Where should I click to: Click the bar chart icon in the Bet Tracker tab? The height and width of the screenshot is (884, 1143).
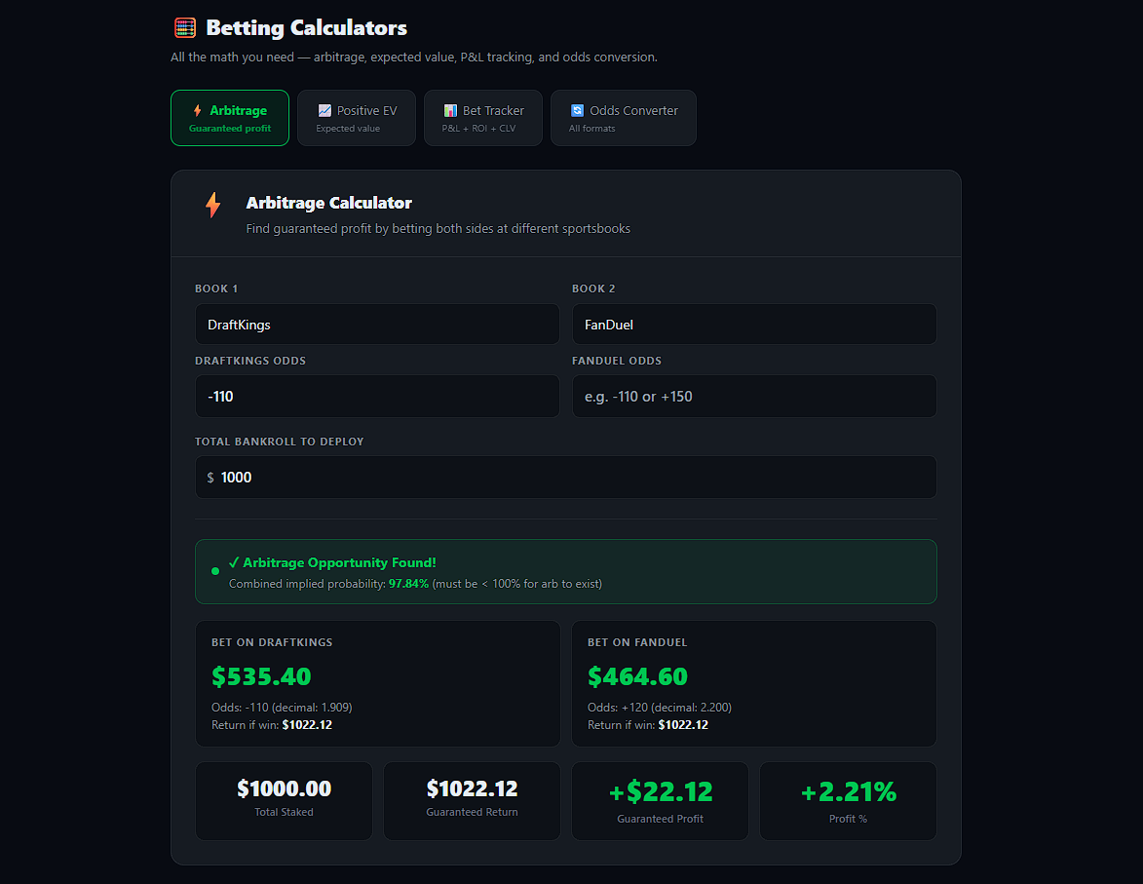[x=450, y=110]
